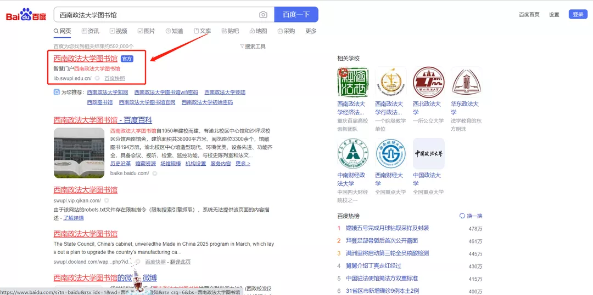Image resolution: width=593 pixels, height=295 pixels.
Task: Open 历史沿革 Baike section link
Action: pos(121,164)
